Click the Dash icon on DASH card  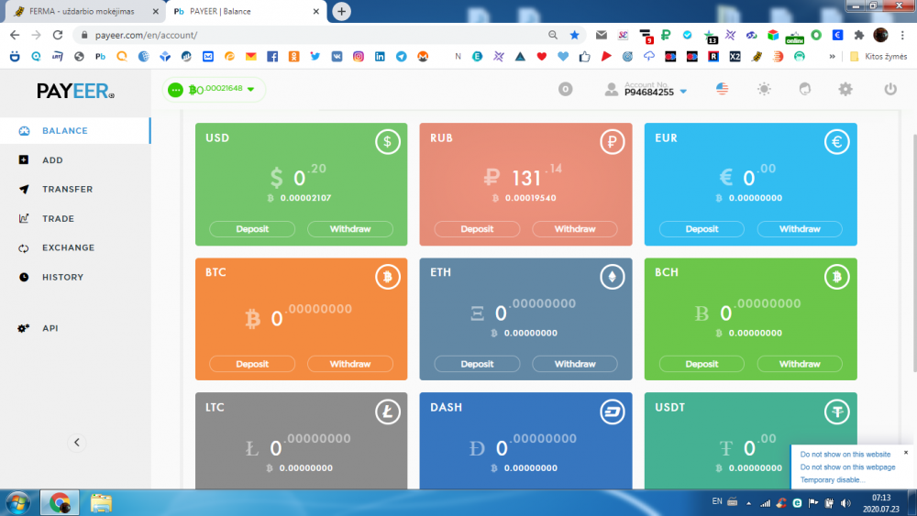click(x=612, y=412)
